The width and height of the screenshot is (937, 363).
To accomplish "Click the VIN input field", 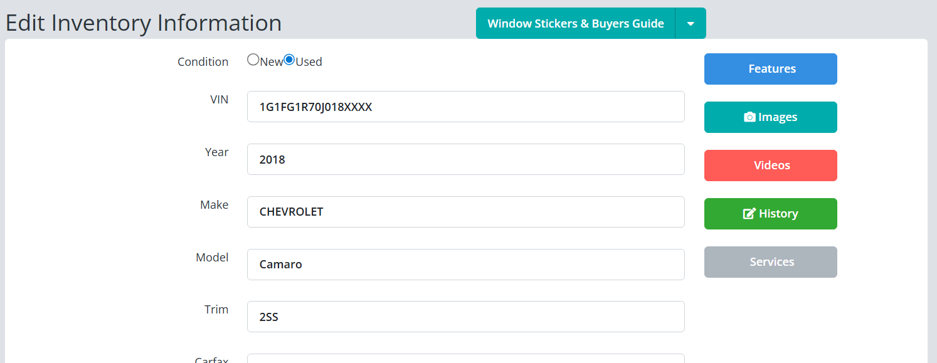I will tap(465, 107).
